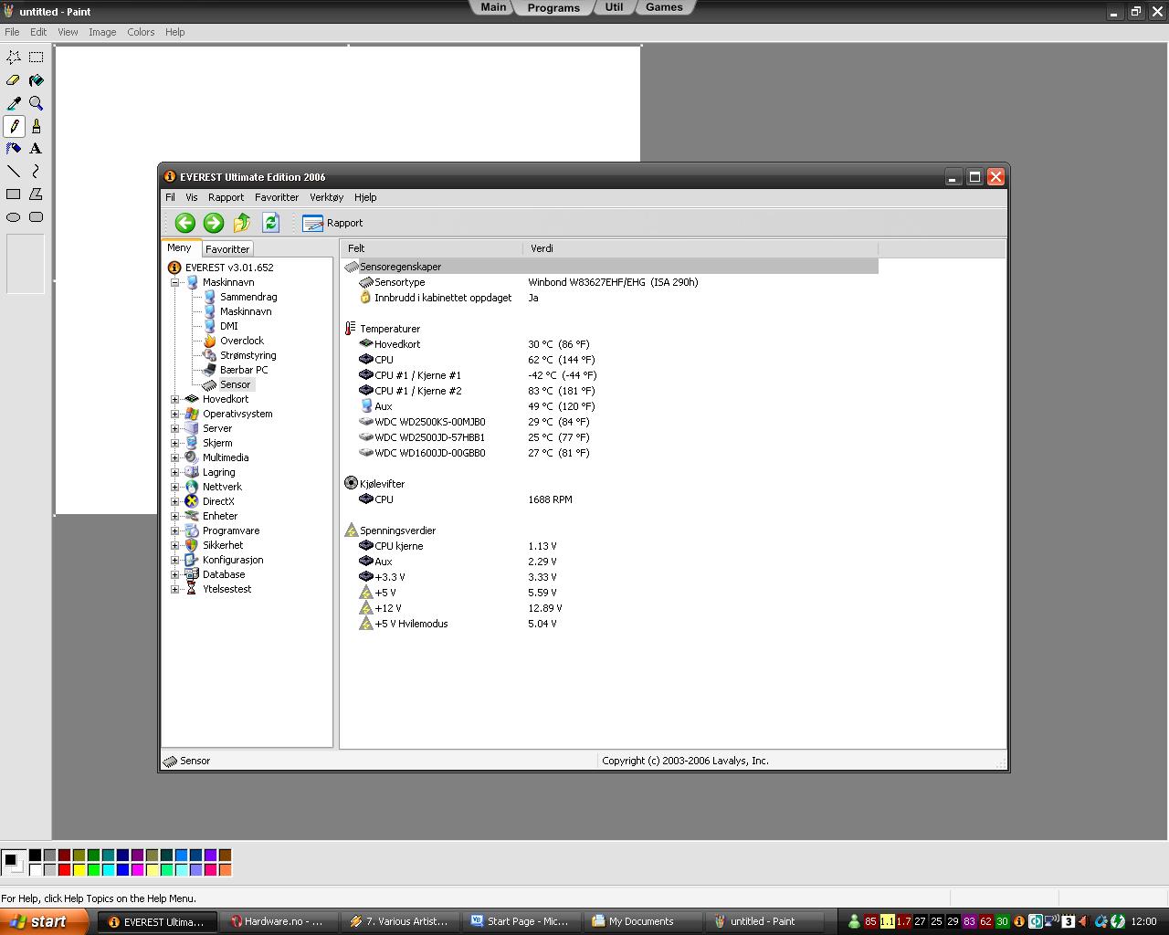Open the Image menu in Paint

coord(102,32)
